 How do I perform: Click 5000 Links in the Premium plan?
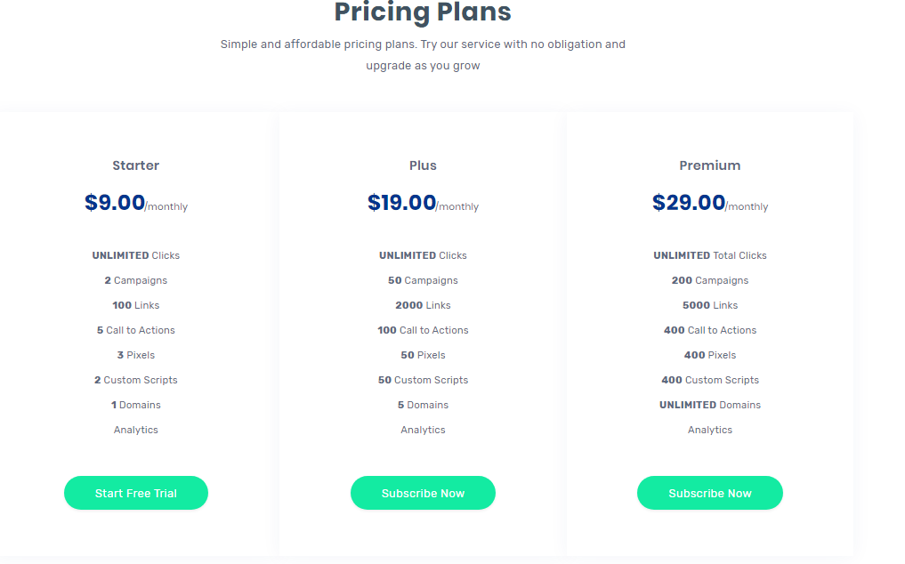709,305
